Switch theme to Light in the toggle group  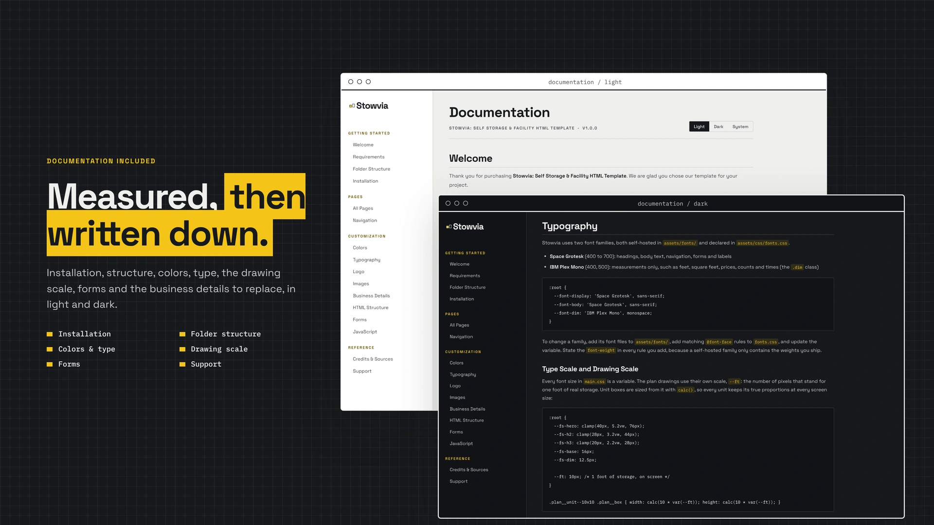(699, 126)
